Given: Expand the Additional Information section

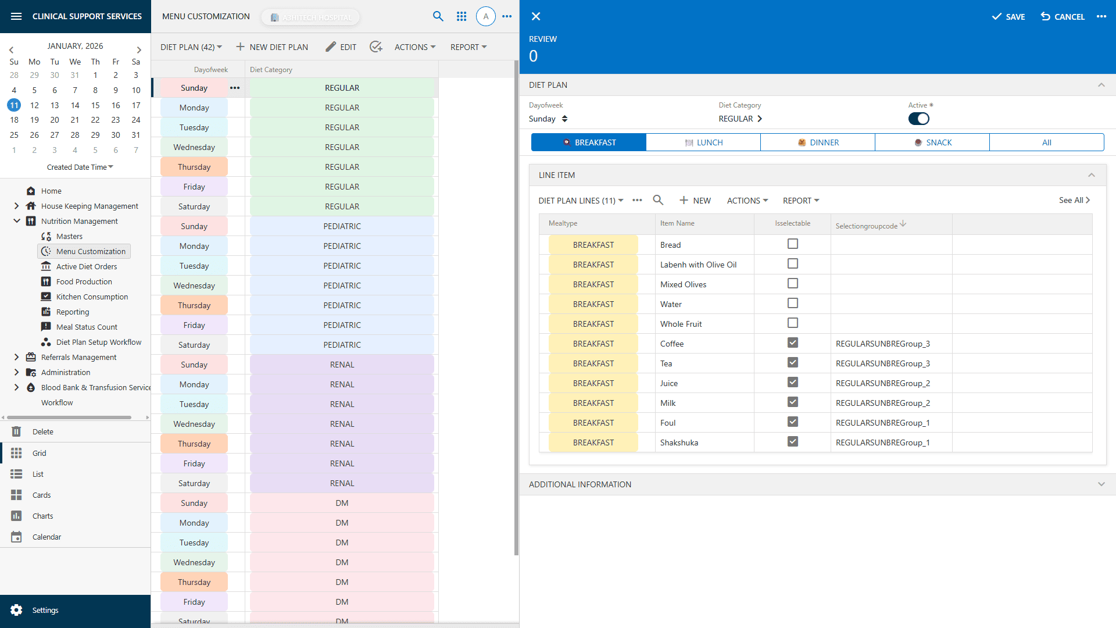Looking at the screenshot, I should (x=1101, y=484).
